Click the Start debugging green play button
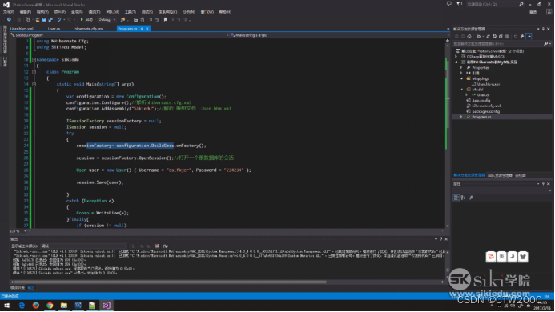 [x=82, y=20]
